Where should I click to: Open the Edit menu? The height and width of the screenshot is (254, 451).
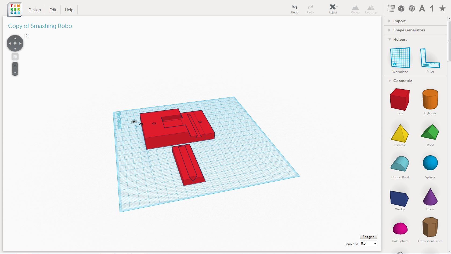[x=53, y=10]
